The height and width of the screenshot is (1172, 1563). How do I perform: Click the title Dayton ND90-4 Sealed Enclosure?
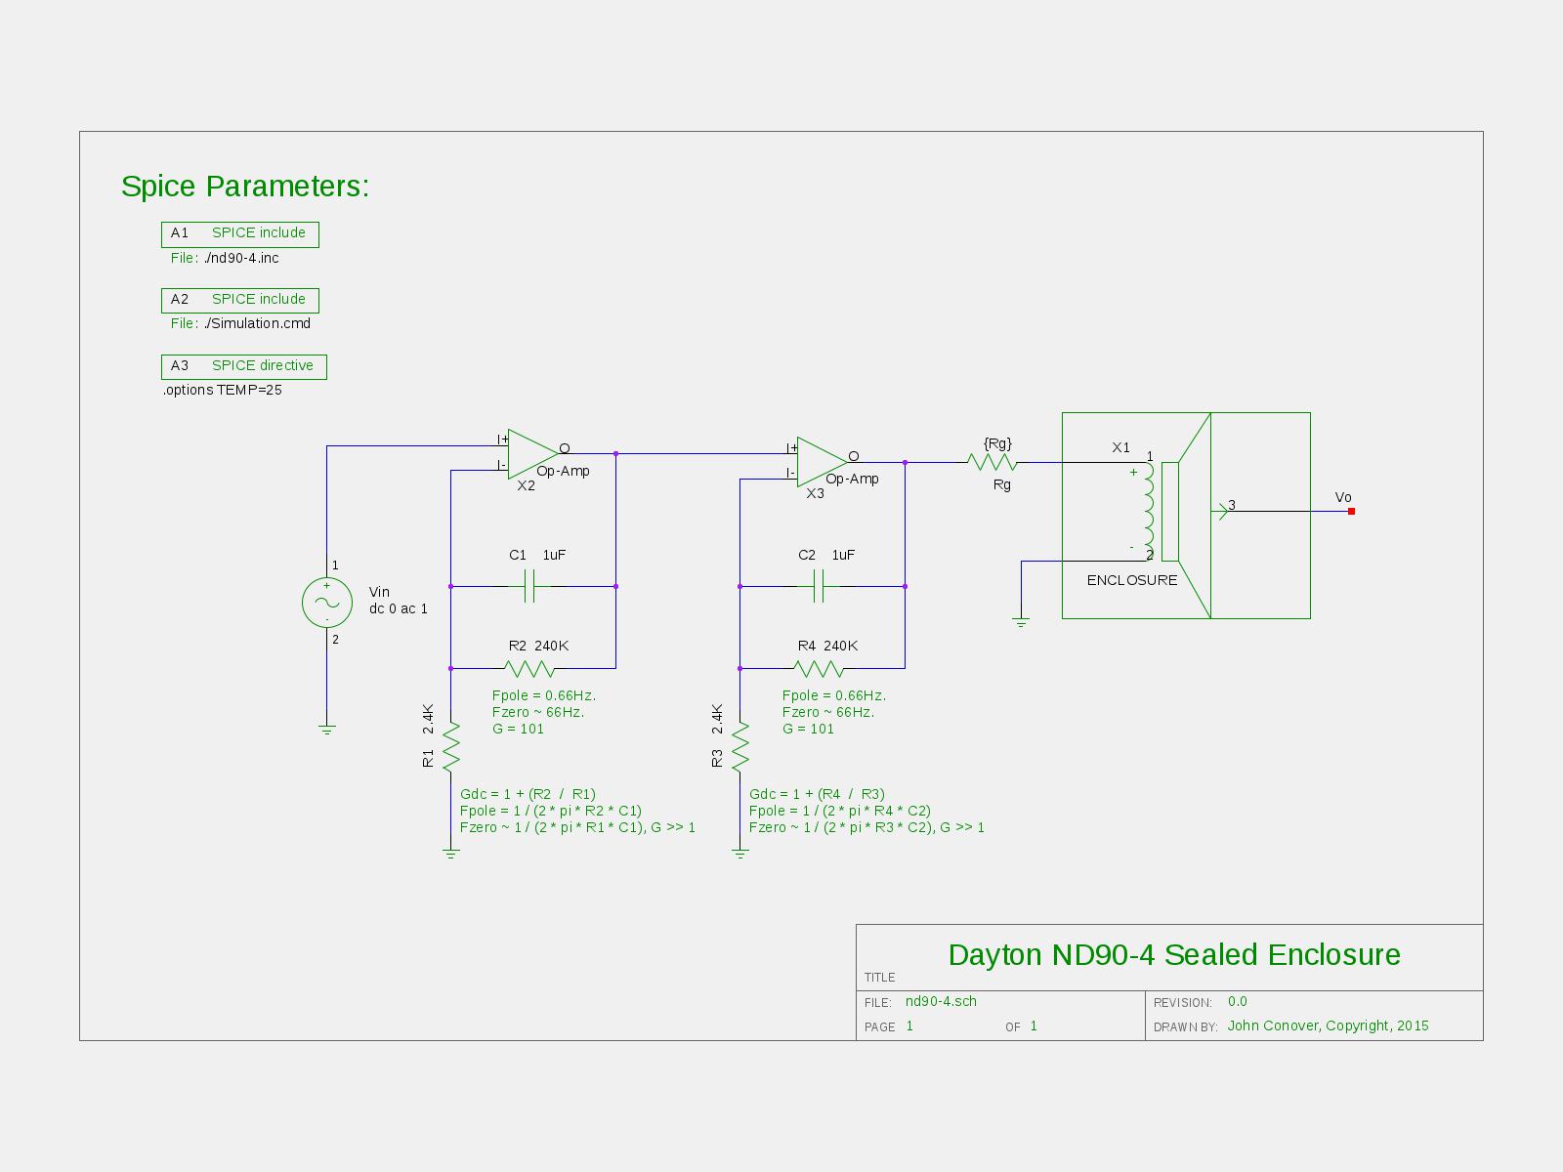[1174, 955]
